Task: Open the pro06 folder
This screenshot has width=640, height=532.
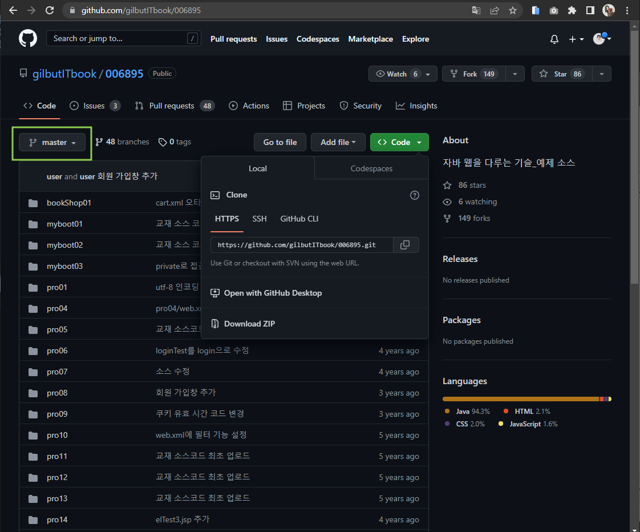Action: coord(57,350)
